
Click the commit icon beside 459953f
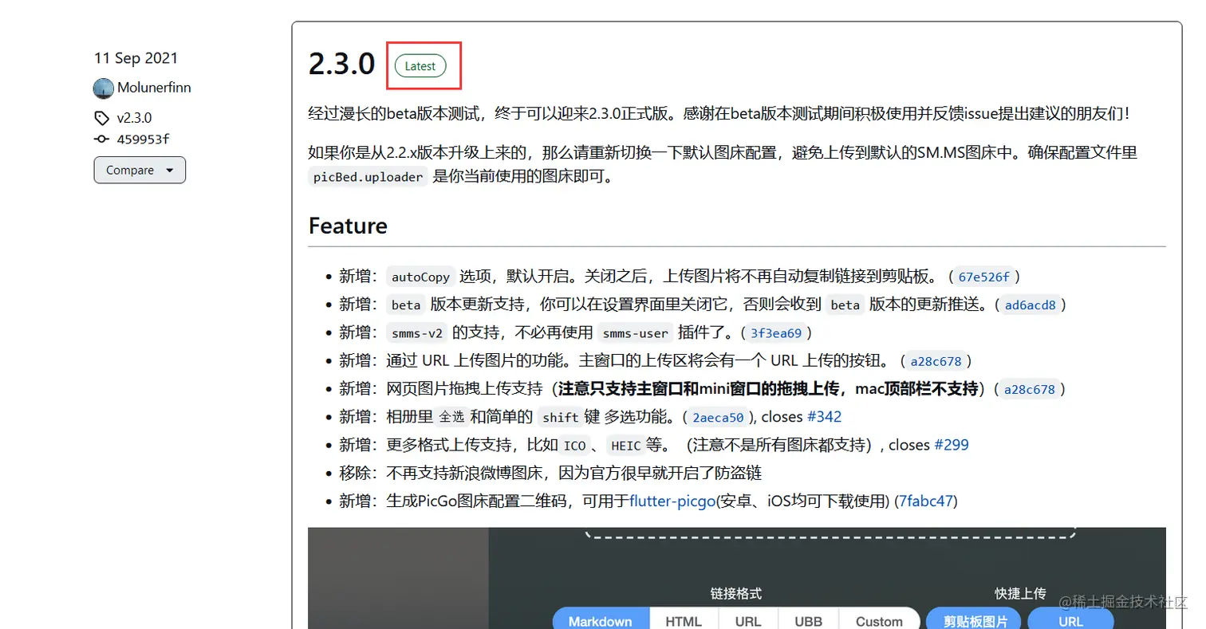pos(101,139)
